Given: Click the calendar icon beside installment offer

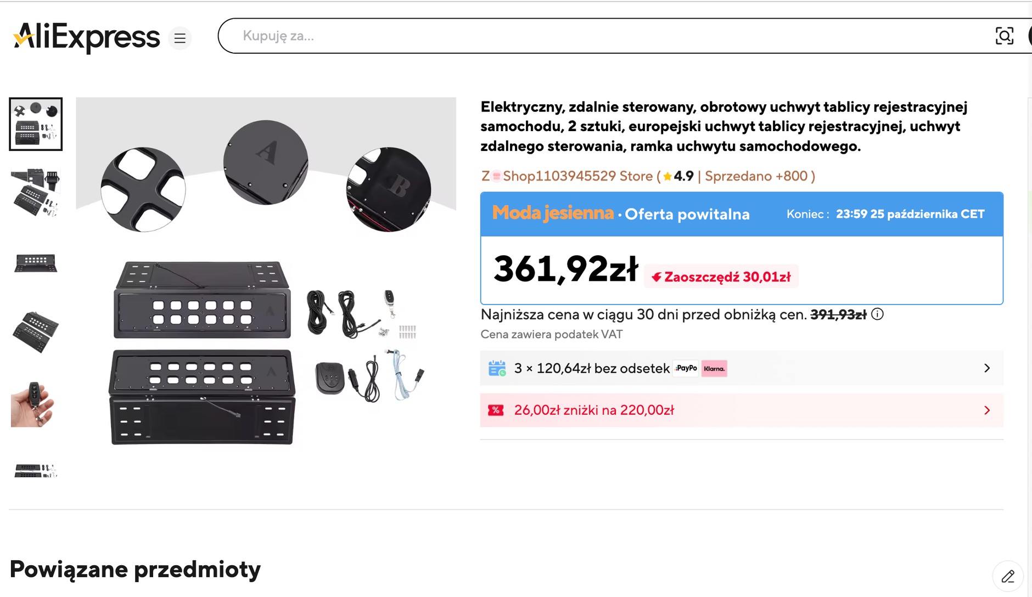Looking at the screenshot, I should click(x=496, y=368).
